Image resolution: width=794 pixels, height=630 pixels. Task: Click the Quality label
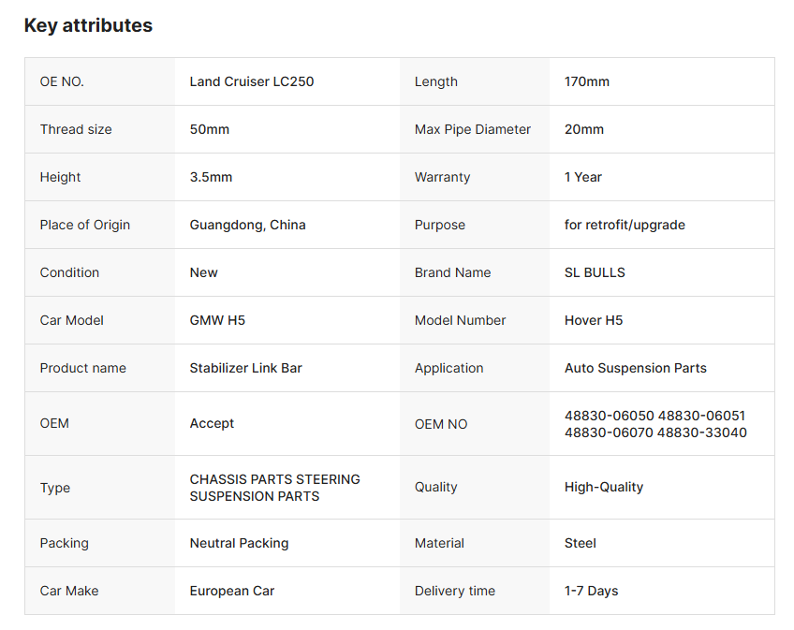click(435, 487)
